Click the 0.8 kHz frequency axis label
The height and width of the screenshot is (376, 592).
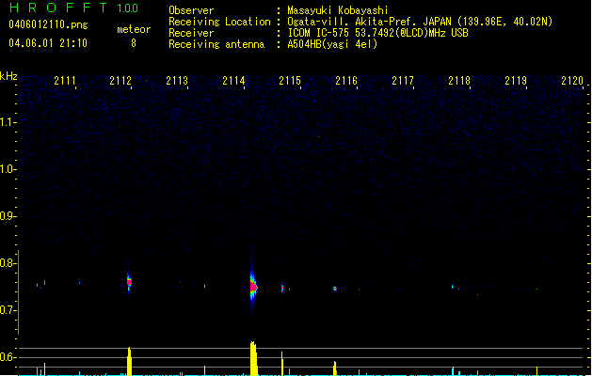point(8,263)
